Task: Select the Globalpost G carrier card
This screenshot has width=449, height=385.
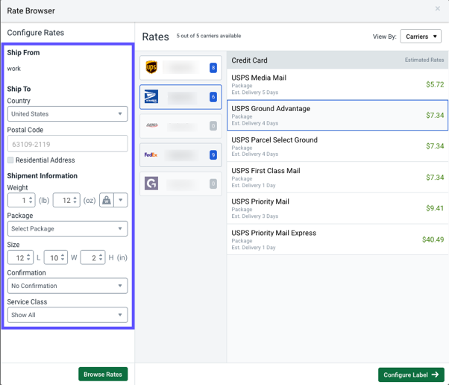Action: [x=180, y=184]
